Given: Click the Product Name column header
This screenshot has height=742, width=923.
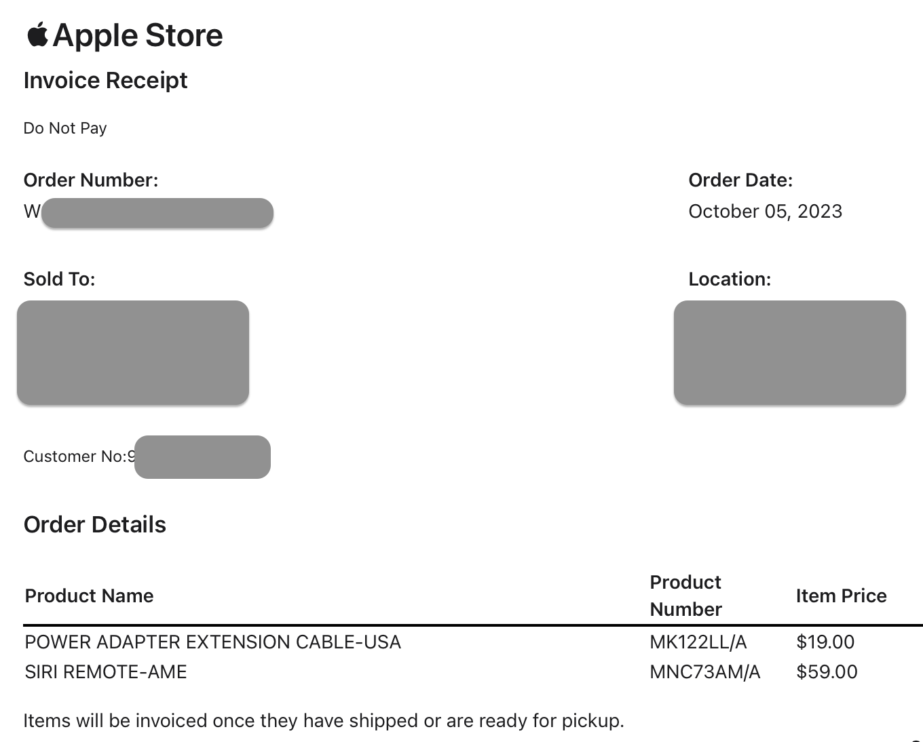Looking at the screenshot, I should point(90,596).
